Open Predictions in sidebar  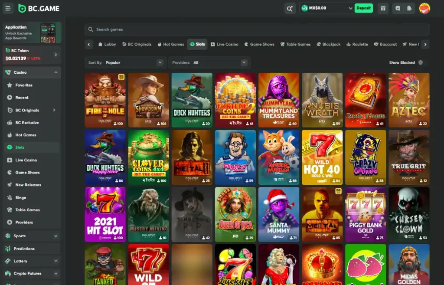point(32,249)
